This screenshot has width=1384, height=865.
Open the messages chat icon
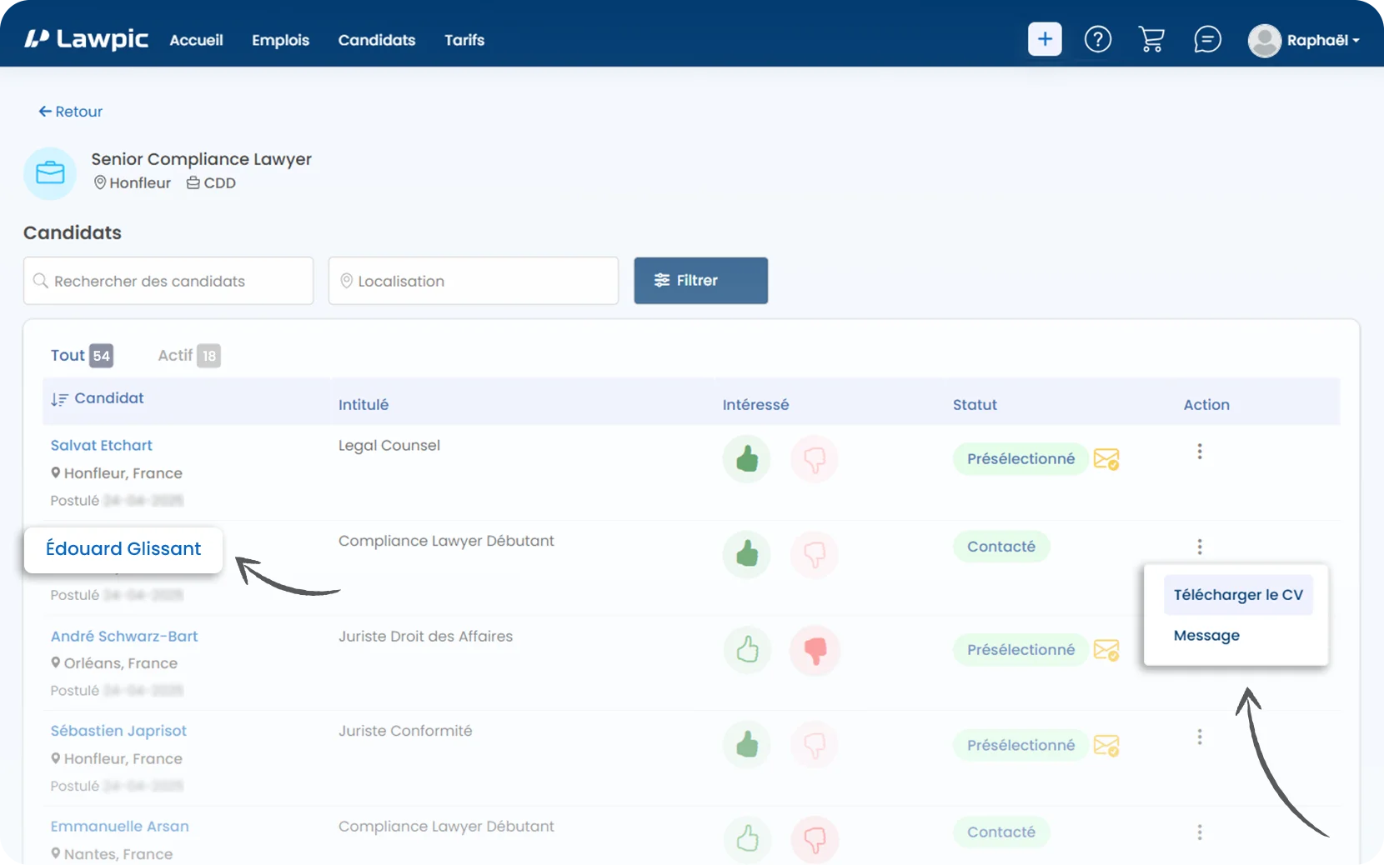coord(1207,39)
